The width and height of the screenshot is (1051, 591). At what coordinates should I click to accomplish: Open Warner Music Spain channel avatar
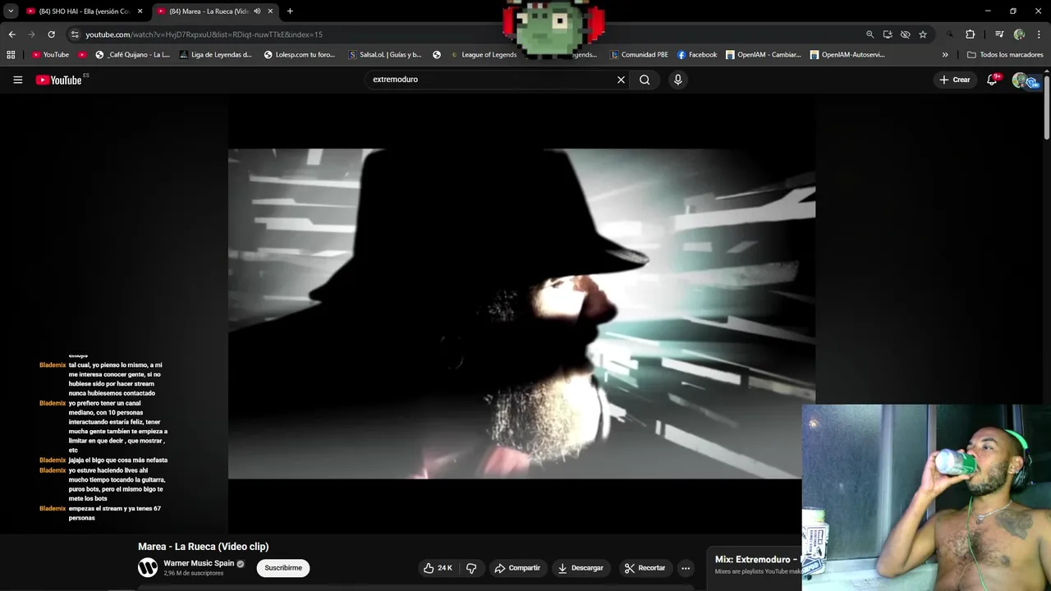coord(148,567)
